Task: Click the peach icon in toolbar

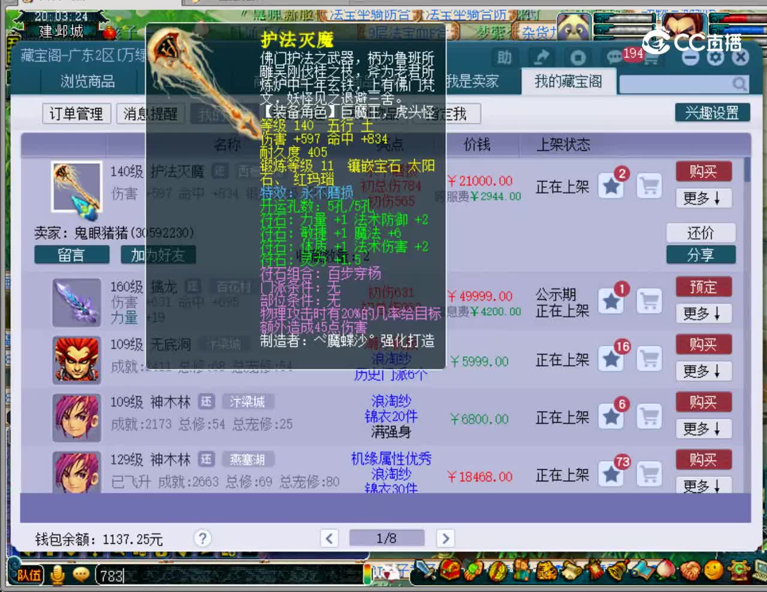Action: pos(666,569)
